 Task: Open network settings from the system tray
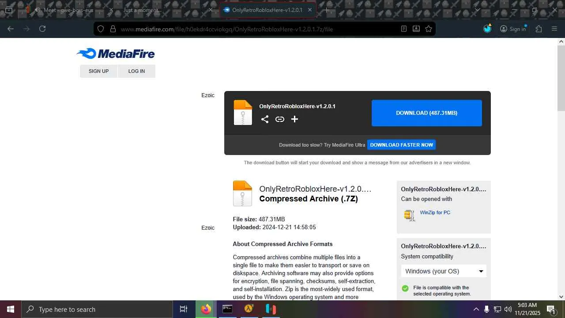click(x=497, y=309)
